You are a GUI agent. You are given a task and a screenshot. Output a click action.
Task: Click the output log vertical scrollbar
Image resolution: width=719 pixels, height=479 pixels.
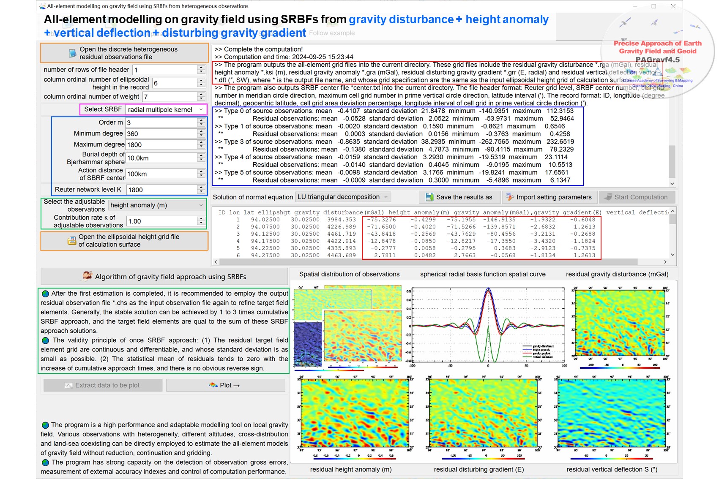tap(672, 162)
